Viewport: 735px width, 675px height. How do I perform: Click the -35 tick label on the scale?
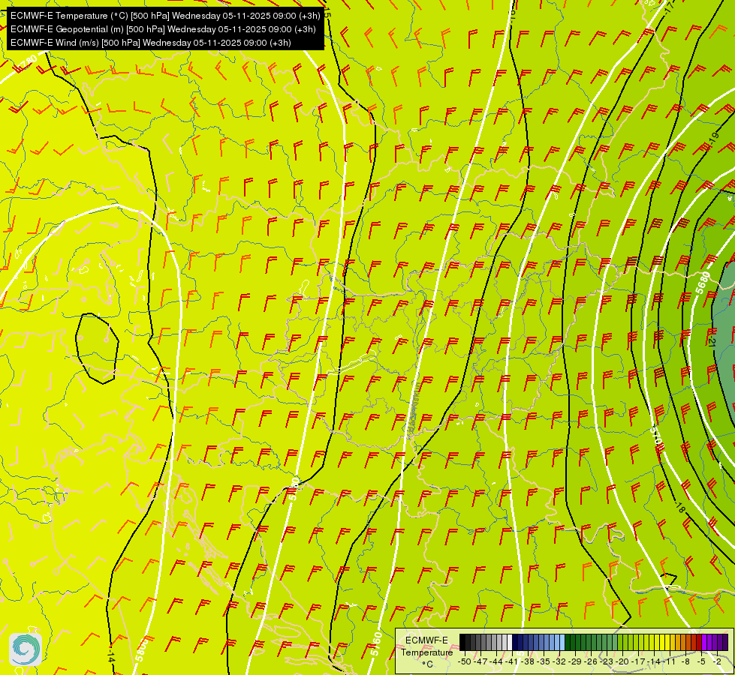pyautogui.click(x=543, y=661)
